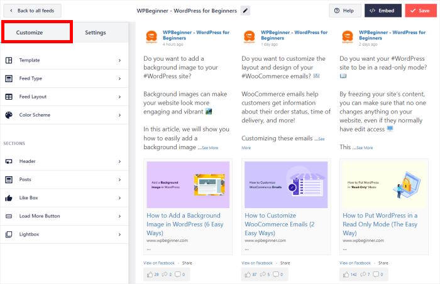Open How to Add a Background Image link
440x284 pixels.
(x=185, y=224)
